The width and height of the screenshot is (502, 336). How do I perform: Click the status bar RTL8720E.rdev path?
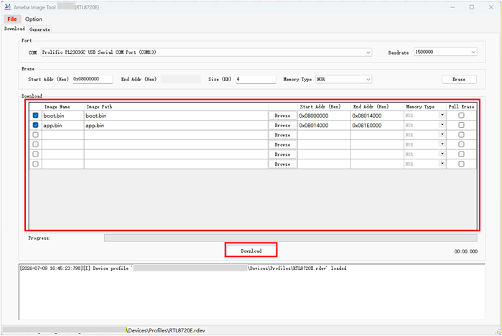[x=166, y=330]
